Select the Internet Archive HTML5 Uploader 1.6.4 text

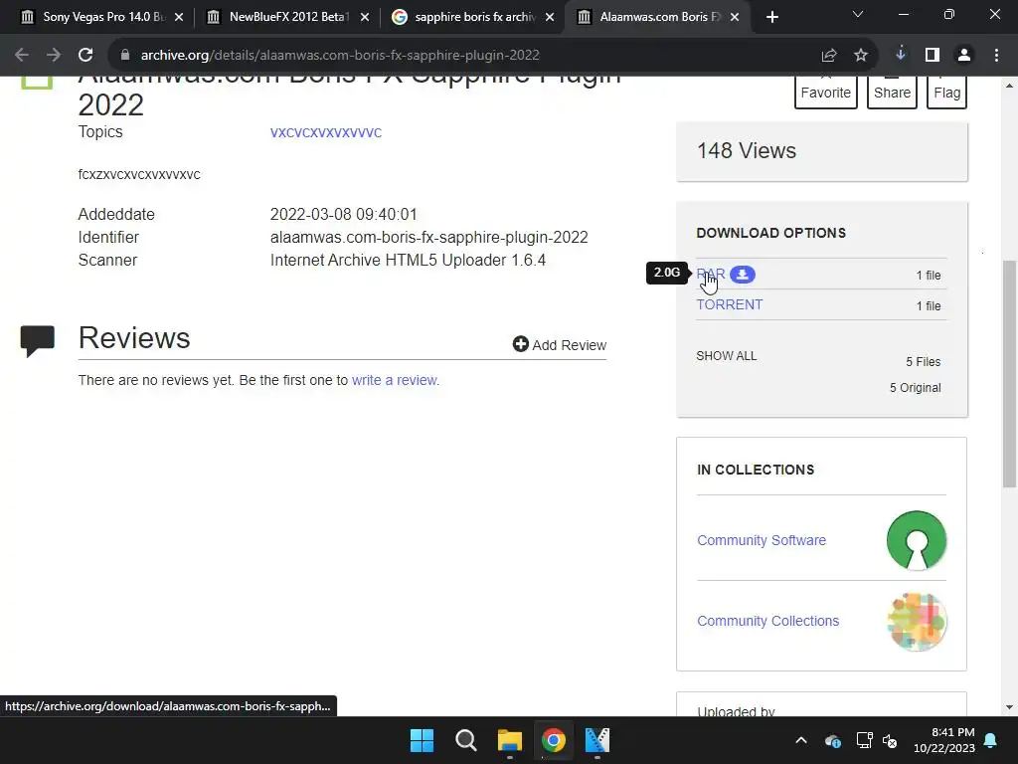click(x=408, y=260)
